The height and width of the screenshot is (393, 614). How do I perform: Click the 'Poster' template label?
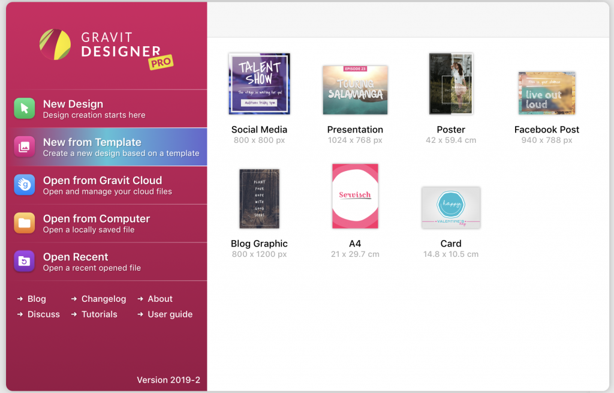click(451, 130)
